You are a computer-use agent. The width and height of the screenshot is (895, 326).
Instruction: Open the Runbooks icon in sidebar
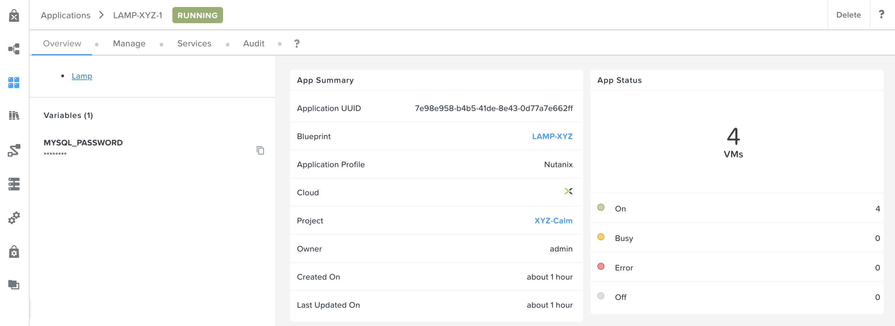click(x=14, y=150)
